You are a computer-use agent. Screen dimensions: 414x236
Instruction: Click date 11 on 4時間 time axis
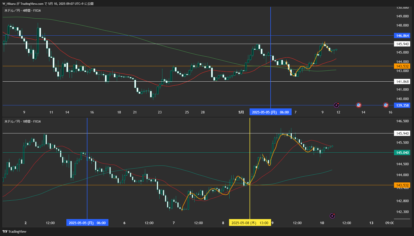click(51, 112)
